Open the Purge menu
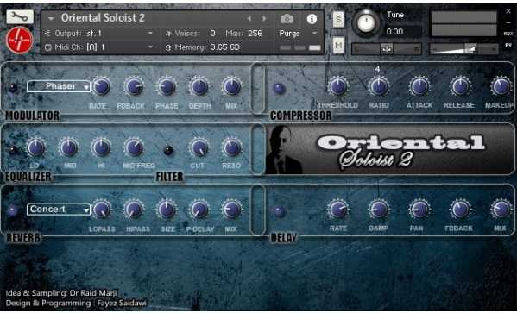 [x=298, y=34]
